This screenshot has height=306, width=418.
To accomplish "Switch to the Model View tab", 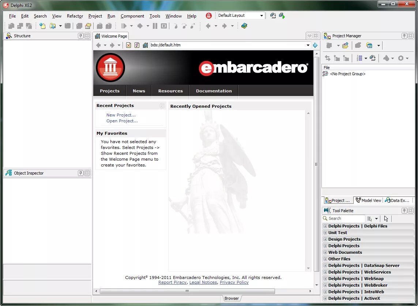I will coord(368,200).
